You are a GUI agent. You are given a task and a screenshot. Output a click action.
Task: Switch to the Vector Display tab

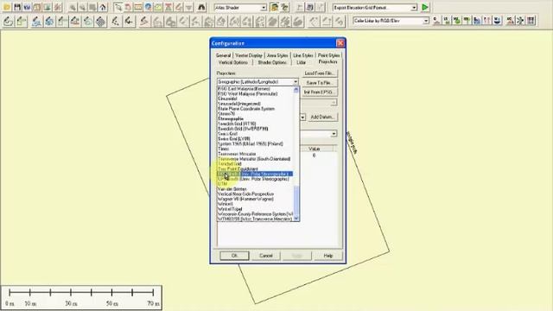pos(249,55)
